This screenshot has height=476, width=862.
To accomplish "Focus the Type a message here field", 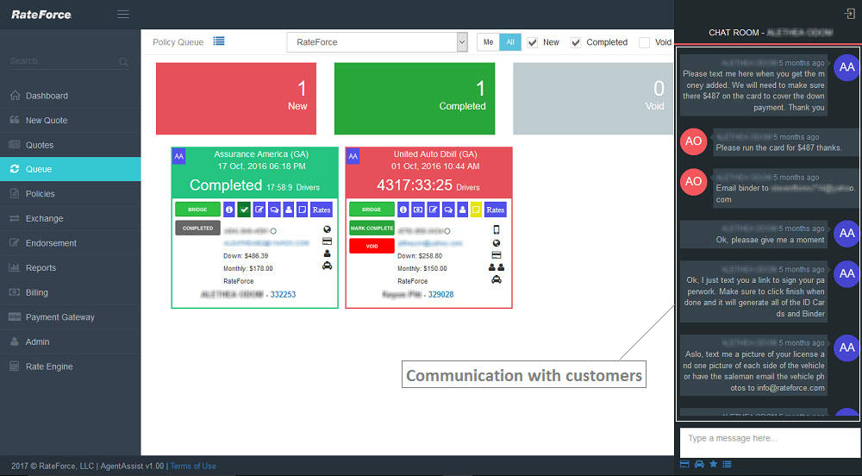I will (x=770, y=442).
